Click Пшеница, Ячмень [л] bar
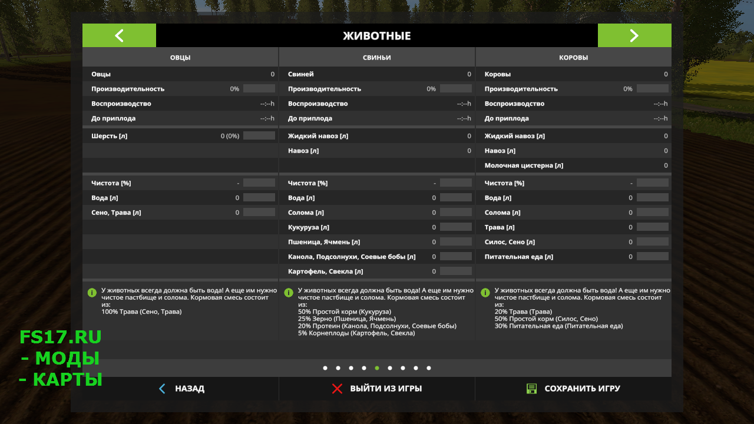 point(456,242)
